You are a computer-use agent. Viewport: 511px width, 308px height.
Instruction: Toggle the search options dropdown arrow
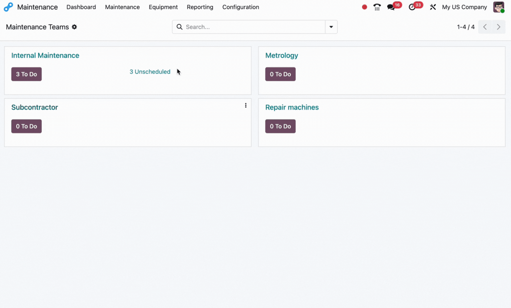331,27
